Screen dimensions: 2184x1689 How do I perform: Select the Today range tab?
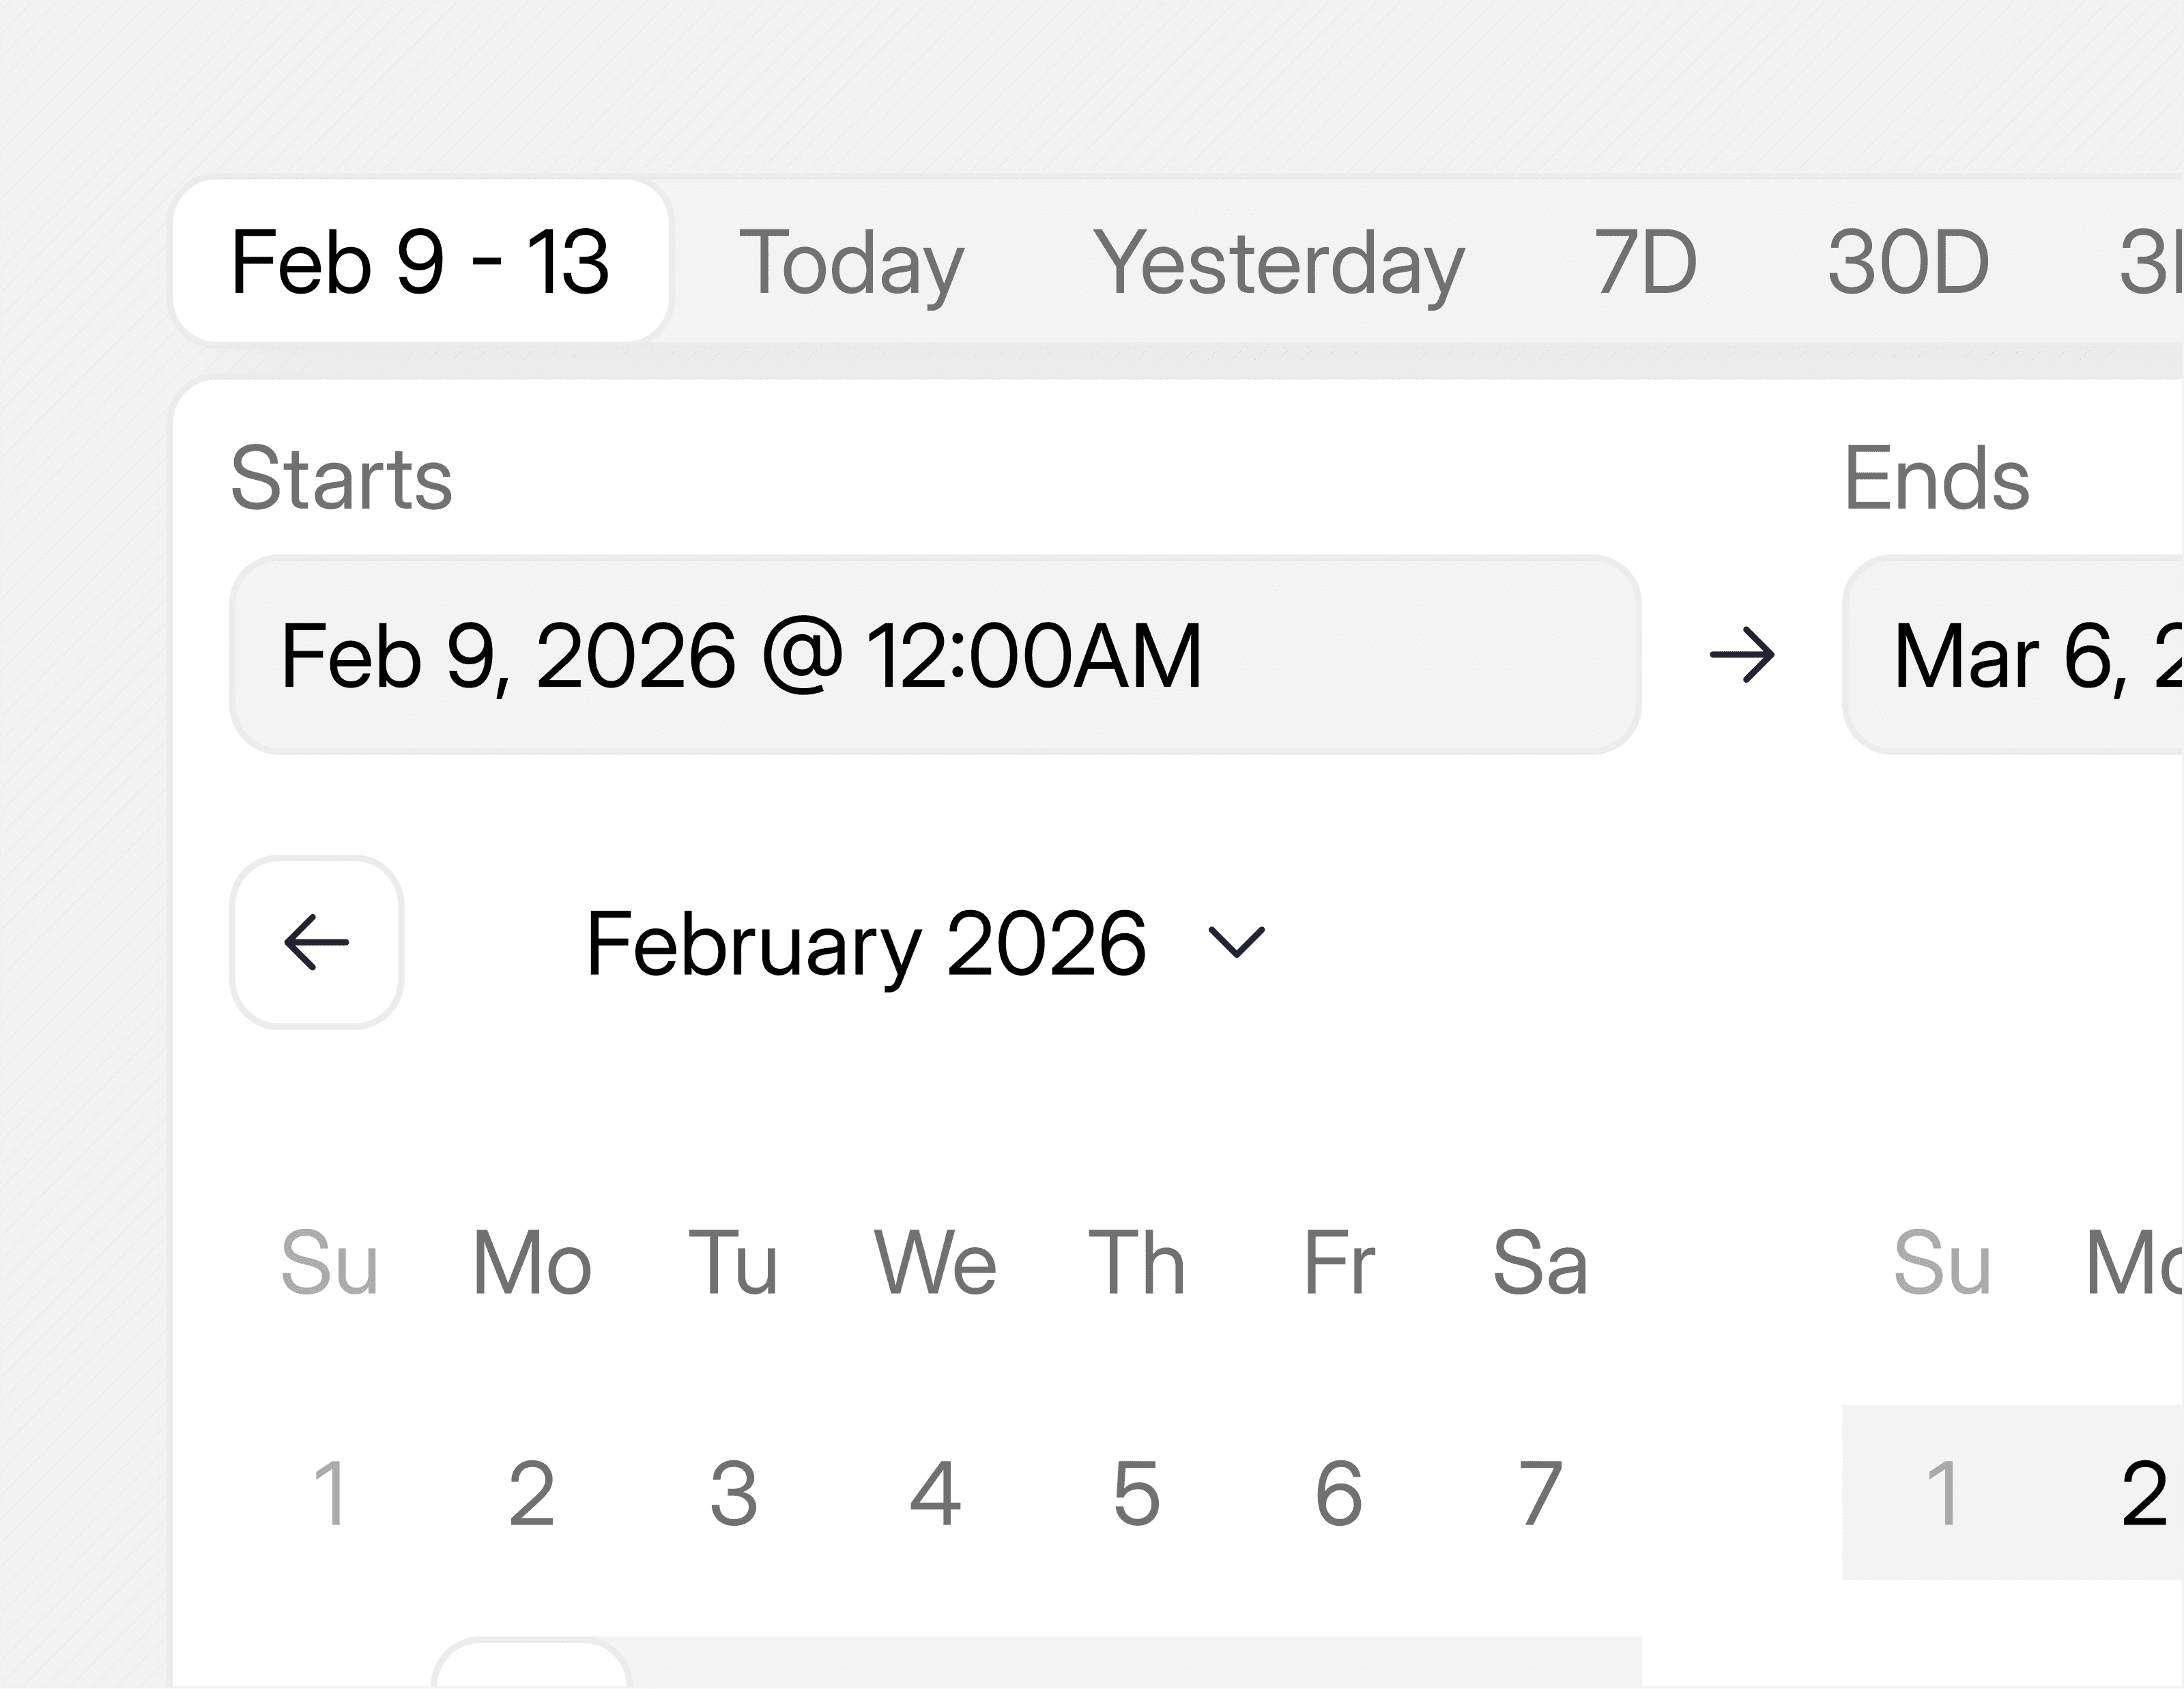point(851,262)
